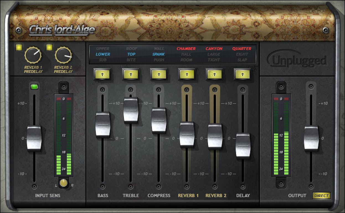Switch Bass mode to SUB

click(x=102, y=60)
